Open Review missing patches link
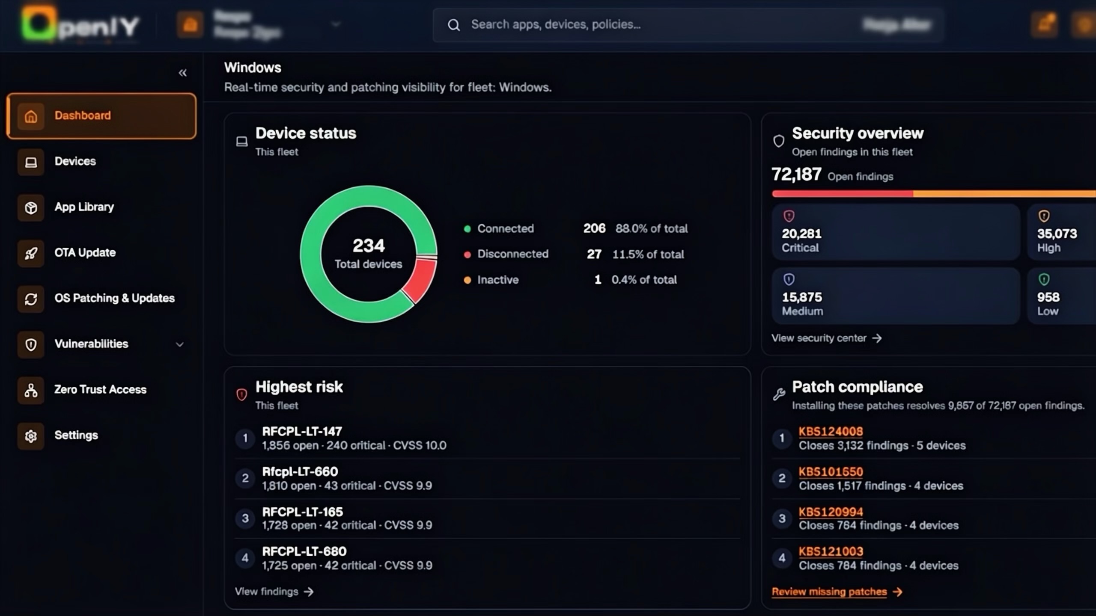The width and height of the screenshot is (1096, 616). coord(837,592)
